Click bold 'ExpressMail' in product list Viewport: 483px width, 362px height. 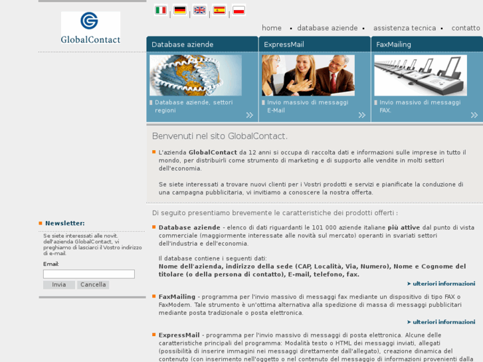(179, 335)
